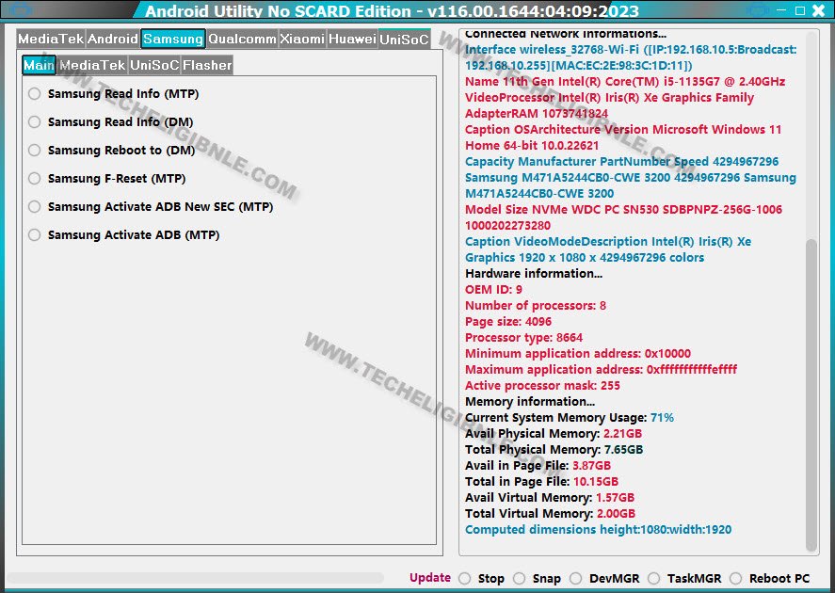This screenshot has width=835, height=593.
Task: Select the Main sub-tab under Samsung
Action: (x=39, y=66)
